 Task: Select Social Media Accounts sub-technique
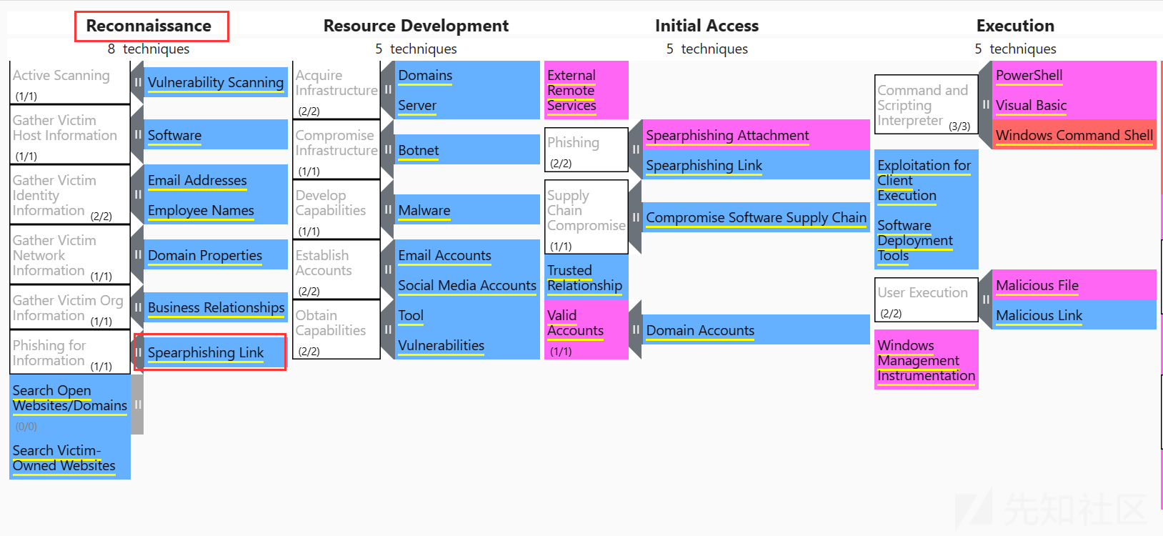(467, 285)
